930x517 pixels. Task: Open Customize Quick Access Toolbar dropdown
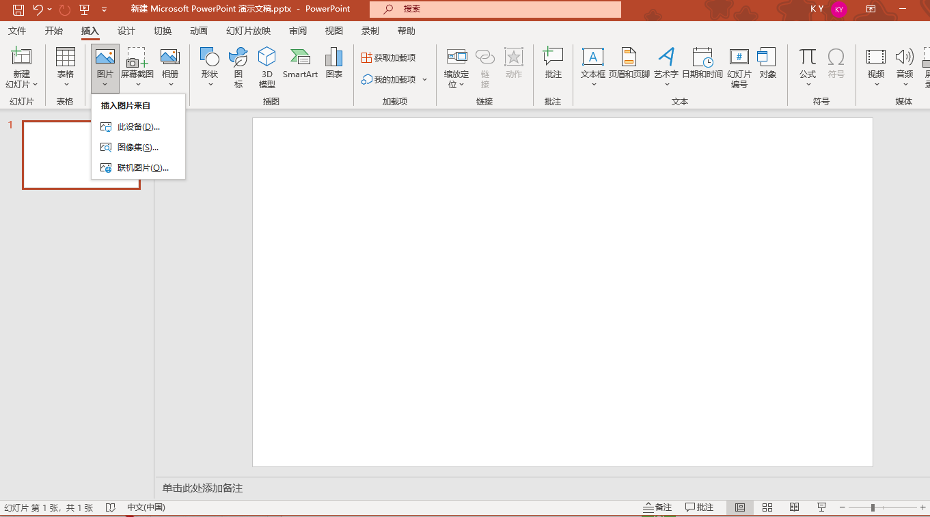tap(104, 10)
